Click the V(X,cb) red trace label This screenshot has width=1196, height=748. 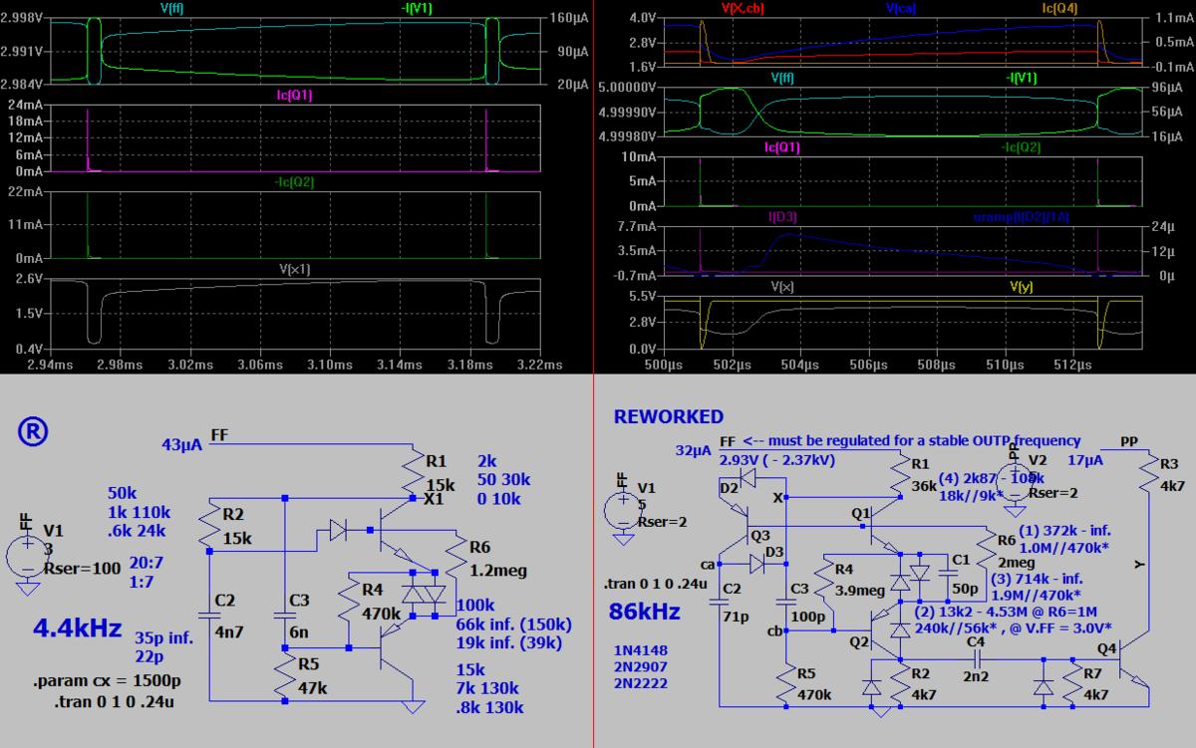[x=740, y=8]
